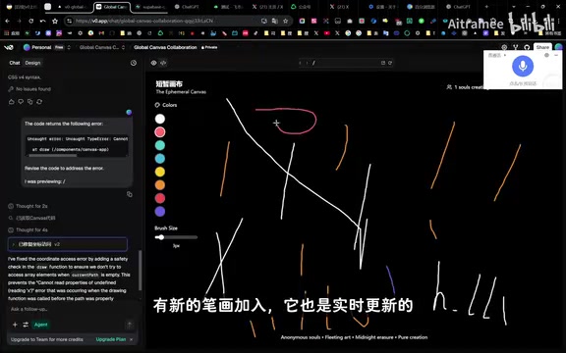Select the yellow color swatch

[x=160, y=172]
